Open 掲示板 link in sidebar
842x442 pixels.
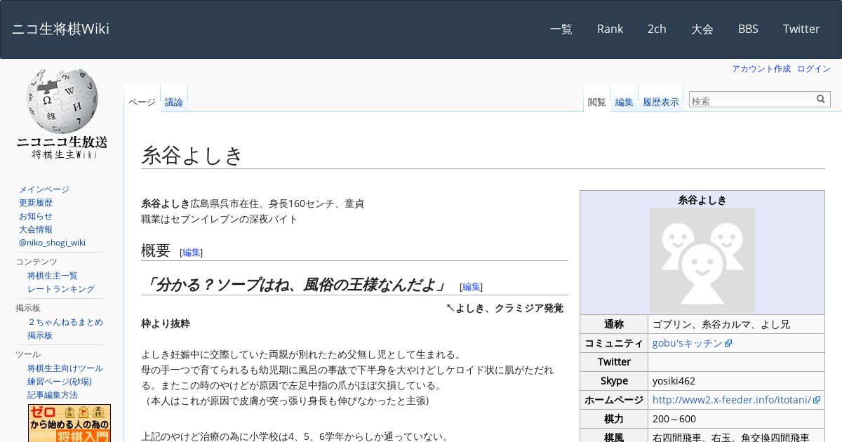tap(40, 335)
